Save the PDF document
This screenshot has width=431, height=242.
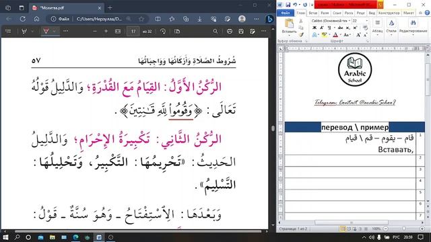pyautogui.click(x=241, y=32)
